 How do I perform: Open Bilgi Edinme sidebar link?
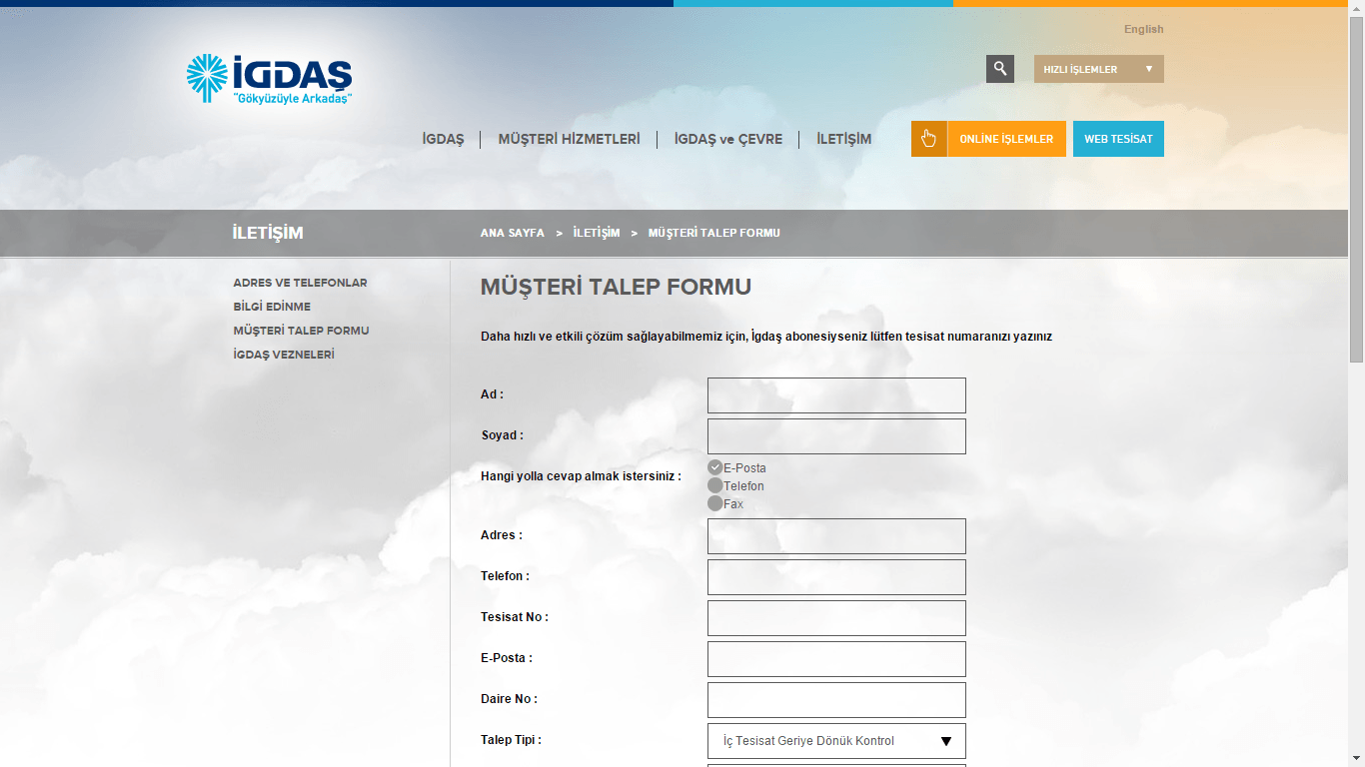(x=272, y=307)
